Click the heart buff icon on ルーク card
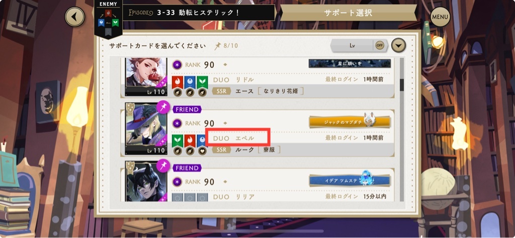Screen dimensions: 515x238 [202, 151]
